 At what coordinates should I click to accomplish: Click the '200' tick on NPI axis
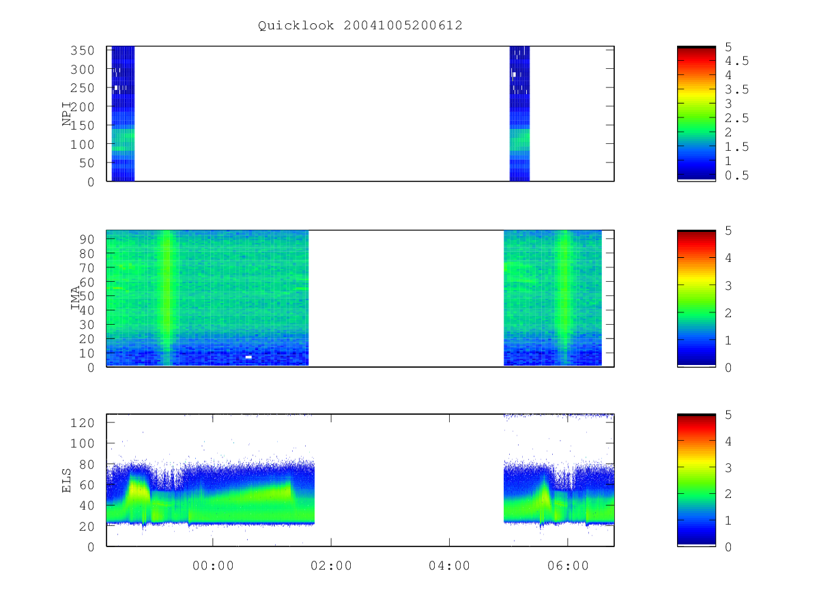tap(83, 107)
